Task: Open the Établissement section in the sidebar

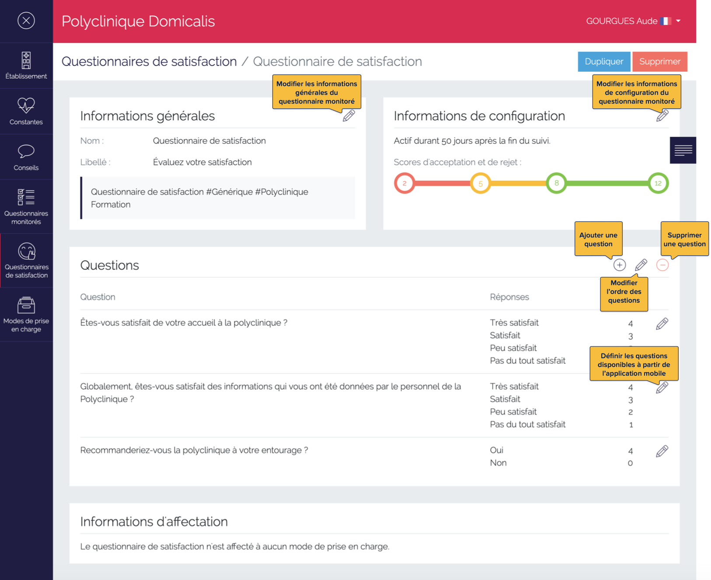Action: click(26, 65)
